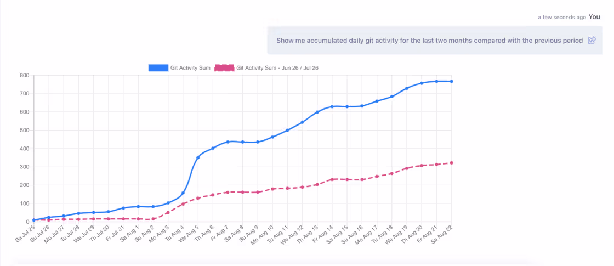Click the 700 y-axis value
Image resolution: width=614 pixels, height=266 pixels.
(x=25, y=94)
